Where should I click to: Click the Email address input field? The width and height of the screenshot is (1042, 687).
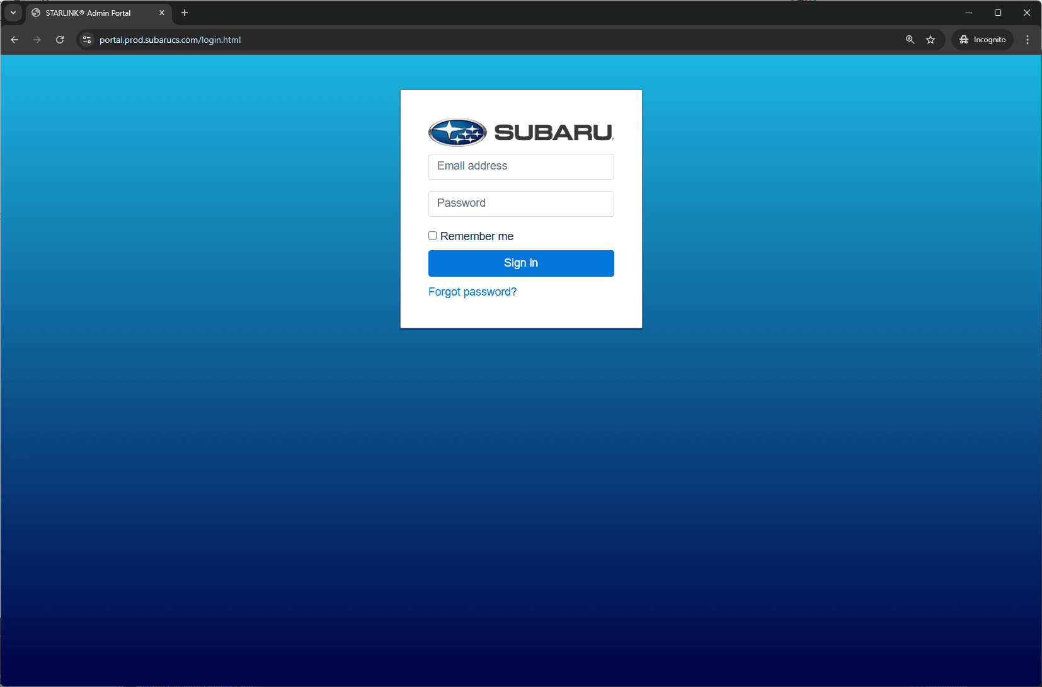[521, 166]
